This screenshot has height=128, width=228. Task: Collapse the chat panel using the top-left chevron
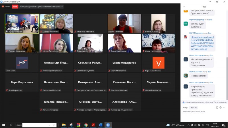(184, 7)
